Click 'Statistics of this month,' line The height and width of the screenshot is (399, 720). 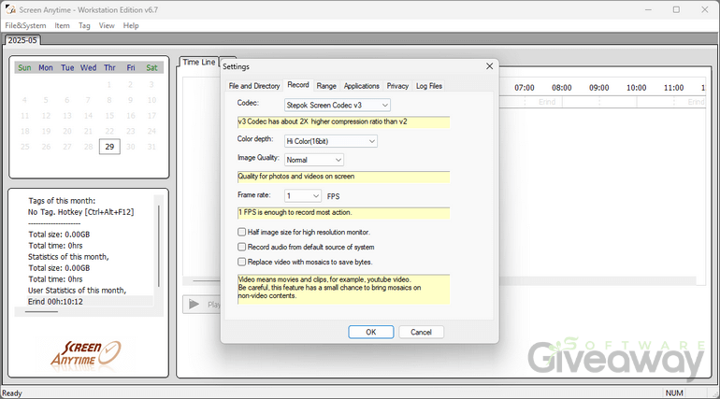point(68,257)
